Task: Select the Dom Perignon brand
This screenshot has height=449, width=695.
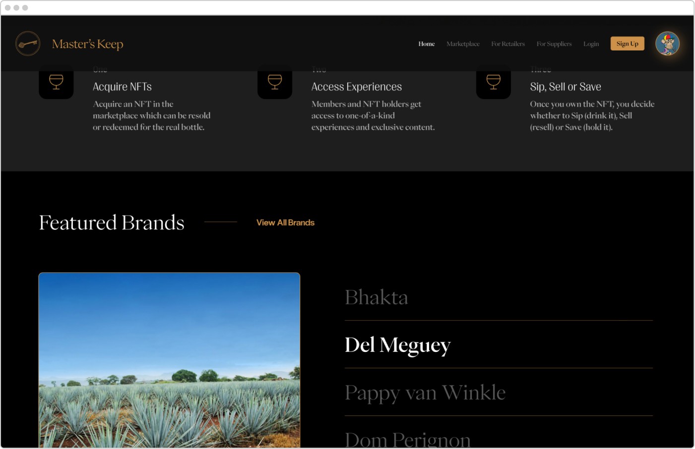Action: 408,439
